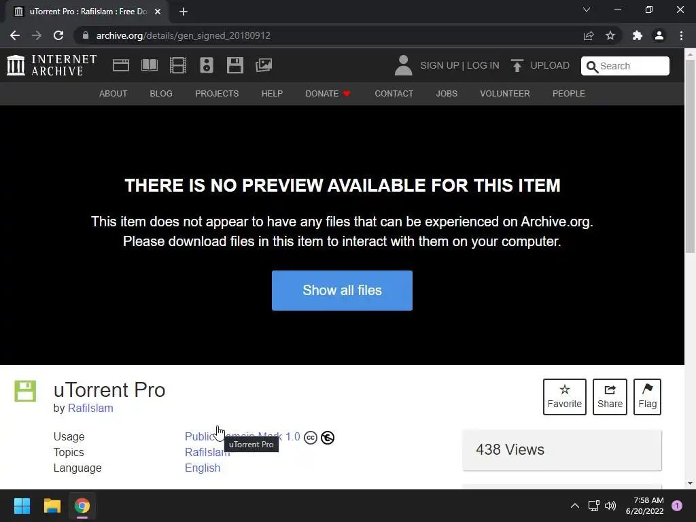Open the Chrome extensions puzzle icon
This screenshot has width=696, height=522.
point(638,35)
